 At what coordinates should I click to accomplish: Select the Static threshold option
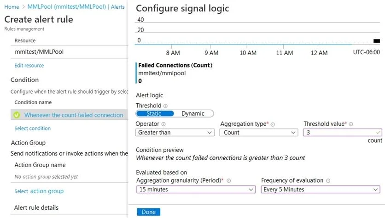155,113
